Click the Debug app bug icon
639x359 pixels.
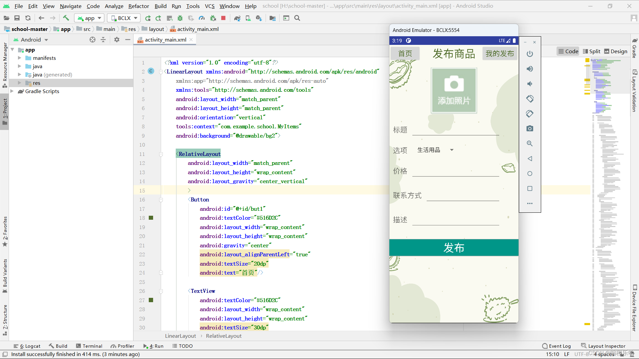coord(180,18)
